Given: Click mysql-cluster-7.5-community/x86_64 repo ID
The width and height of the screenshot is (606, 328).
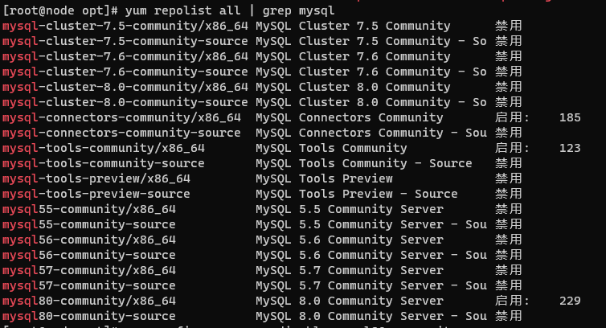Looking at the screenshot, I should tap(125, 26).
